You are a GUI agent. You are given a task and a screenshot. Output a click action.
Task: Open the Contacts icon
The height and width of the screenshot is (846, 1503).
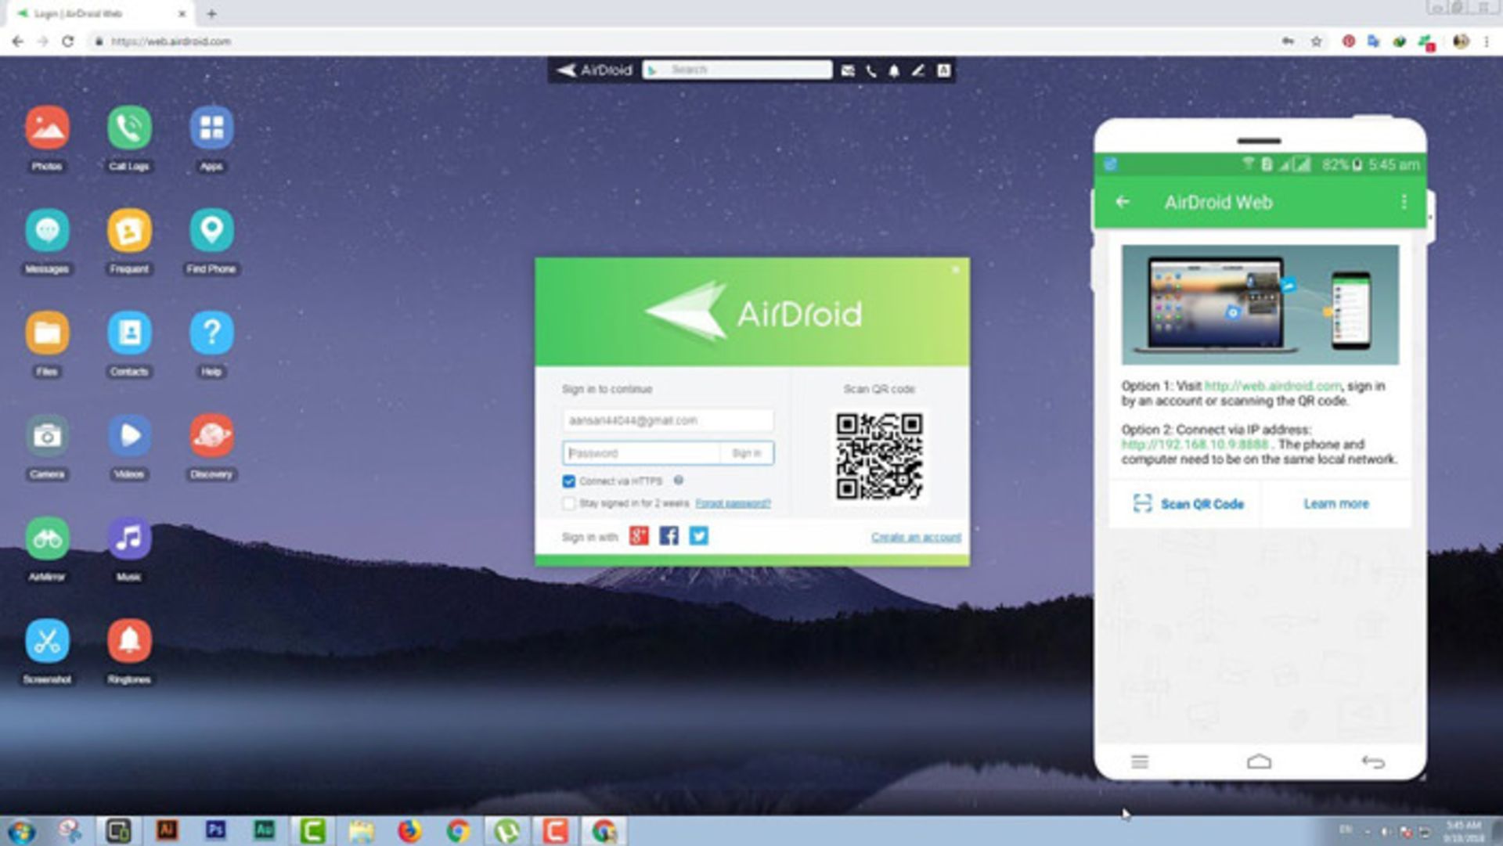129,333
